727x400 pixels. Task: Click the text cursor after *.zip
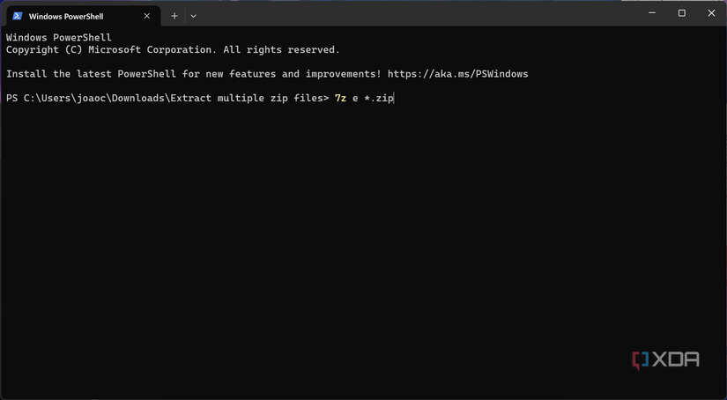point(394,98)
